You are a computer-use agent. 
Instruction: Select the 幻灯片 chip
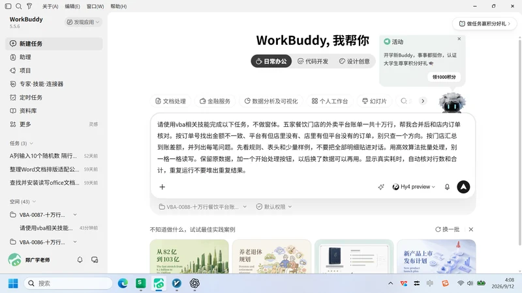coord(375,101)
